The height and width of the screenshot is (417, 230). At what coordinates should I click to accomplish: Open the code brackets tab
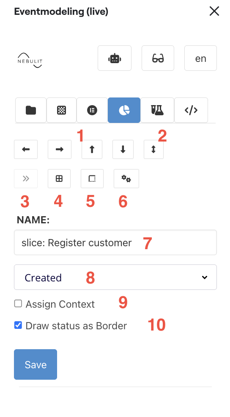(x=191, y=110)
